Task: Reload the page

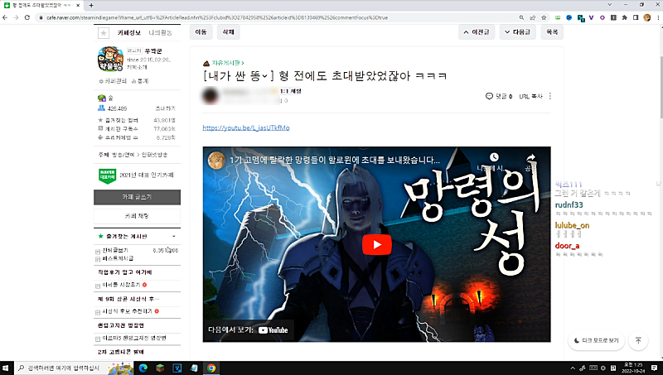Action: 27,17
